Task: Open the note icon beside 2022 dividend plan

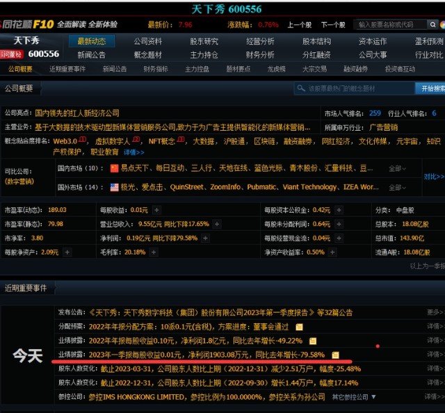Action: 300,327
